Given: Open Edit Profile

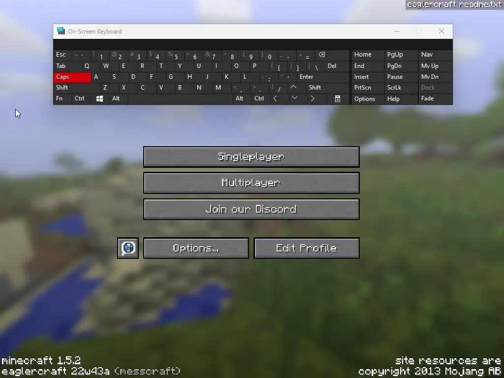Looking at the screenshot, I should tap(307, 248).
